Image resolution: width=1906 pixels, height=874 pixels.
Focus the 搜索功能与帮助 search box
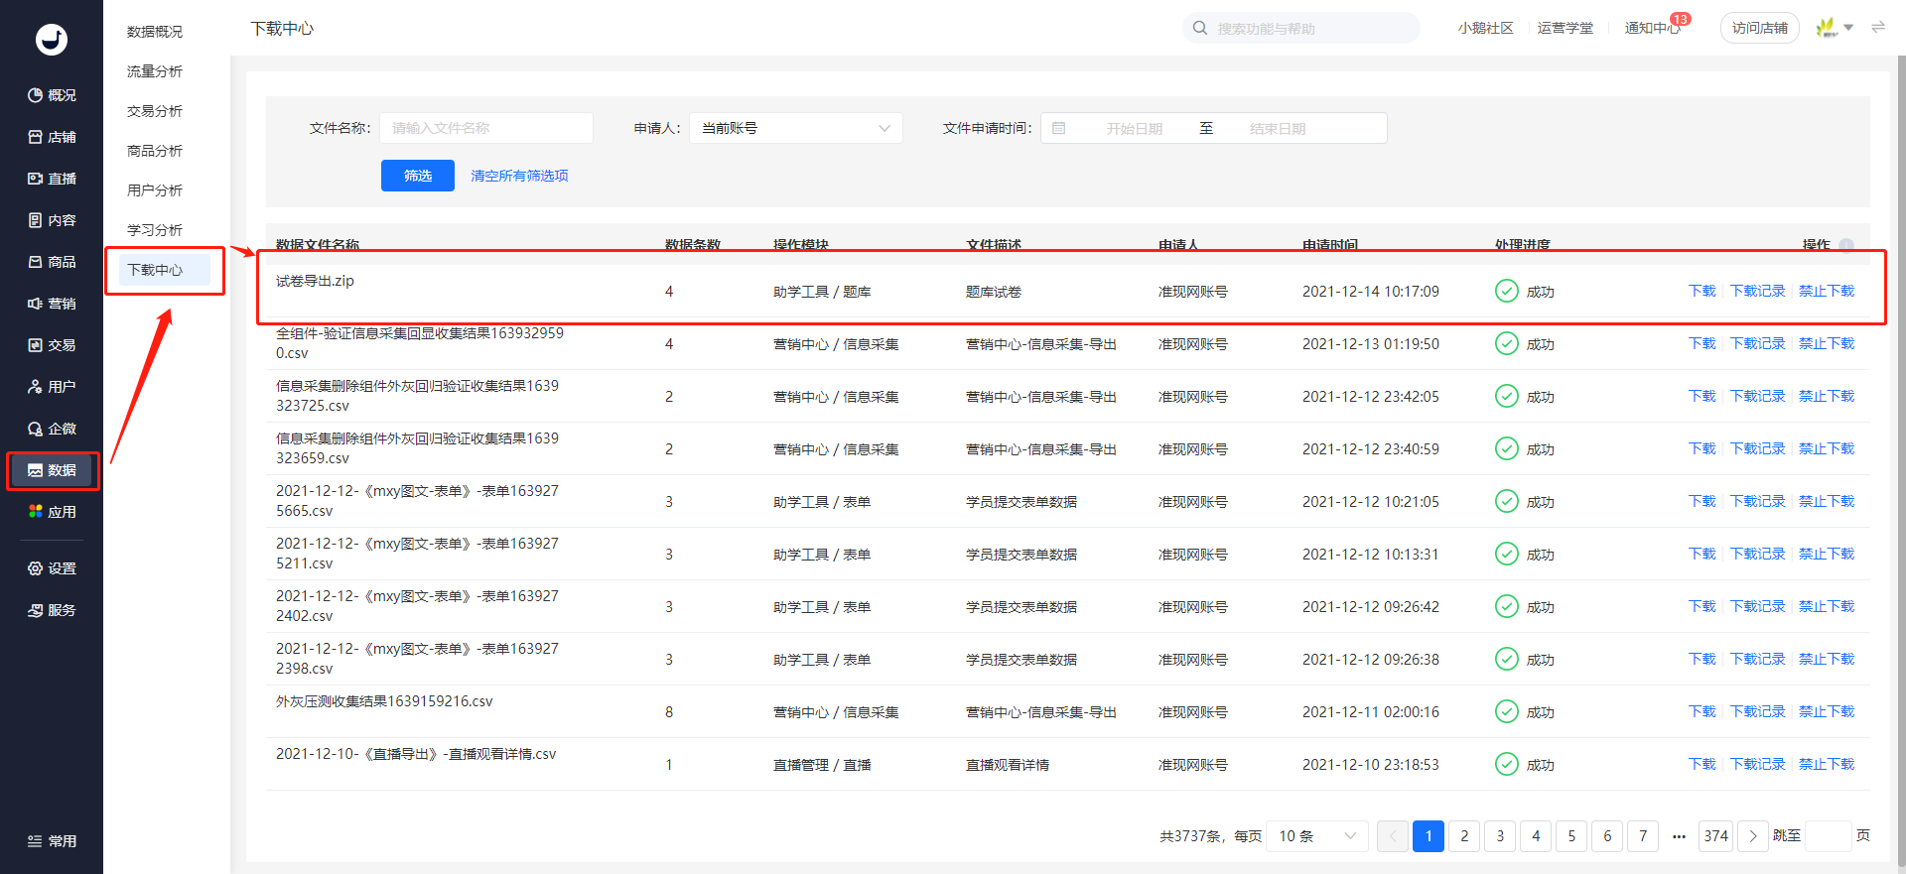point(1301,28)
